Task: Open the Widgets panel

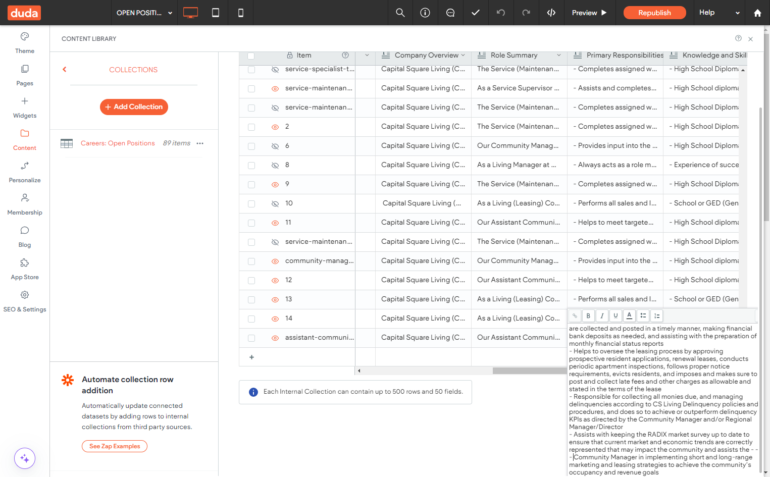Action: click(x=25, y=108)
